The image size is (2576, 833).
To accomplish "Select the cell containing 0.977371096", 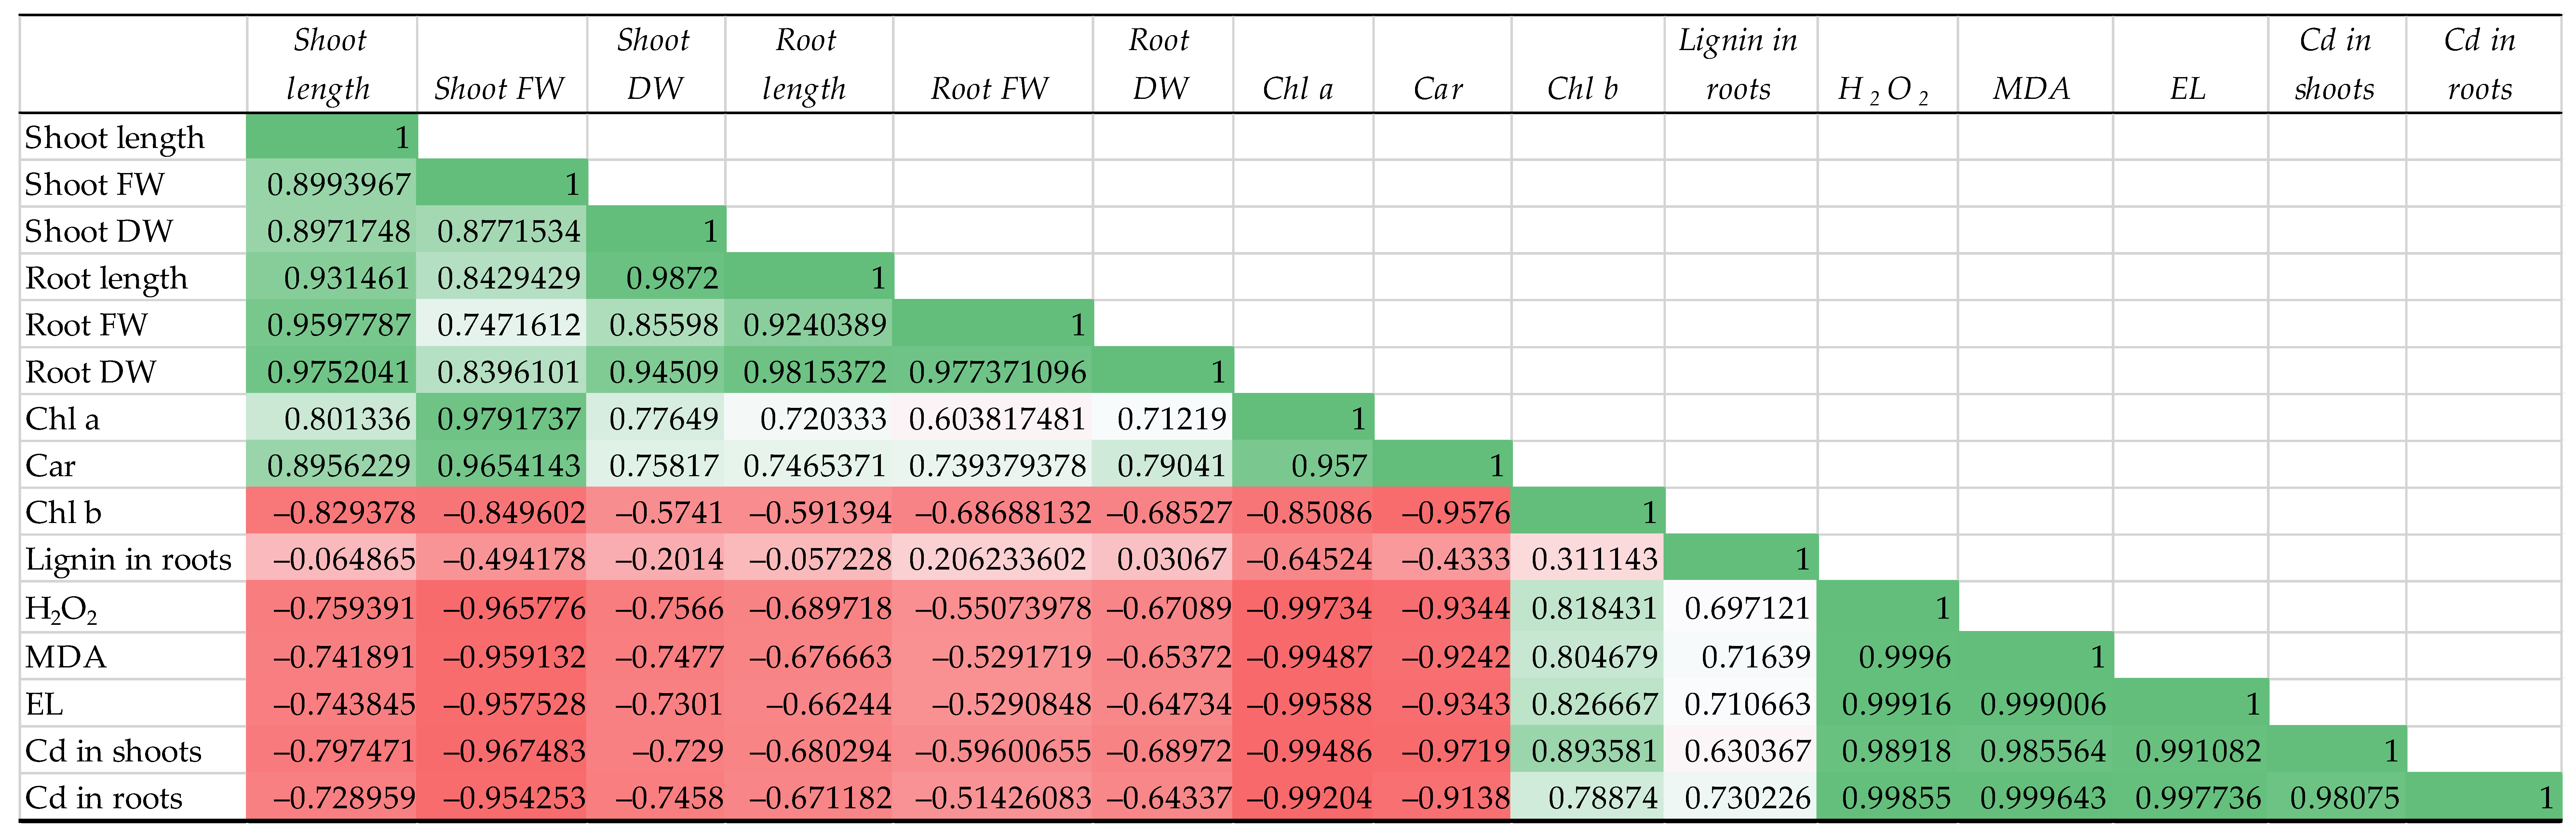I will (997, 372).
